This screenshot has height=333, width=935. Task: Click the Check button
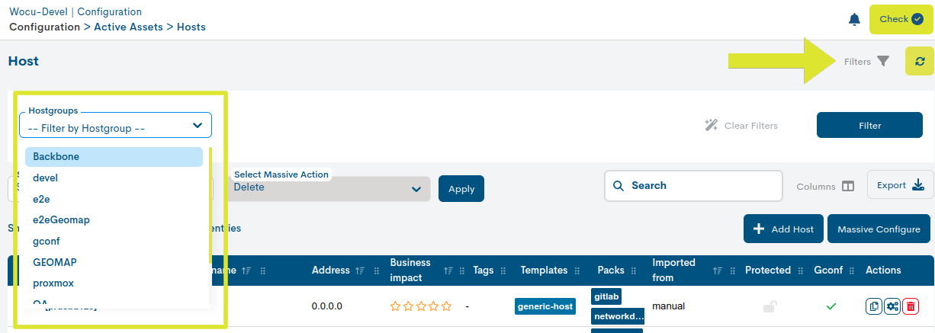coord(901,19)
